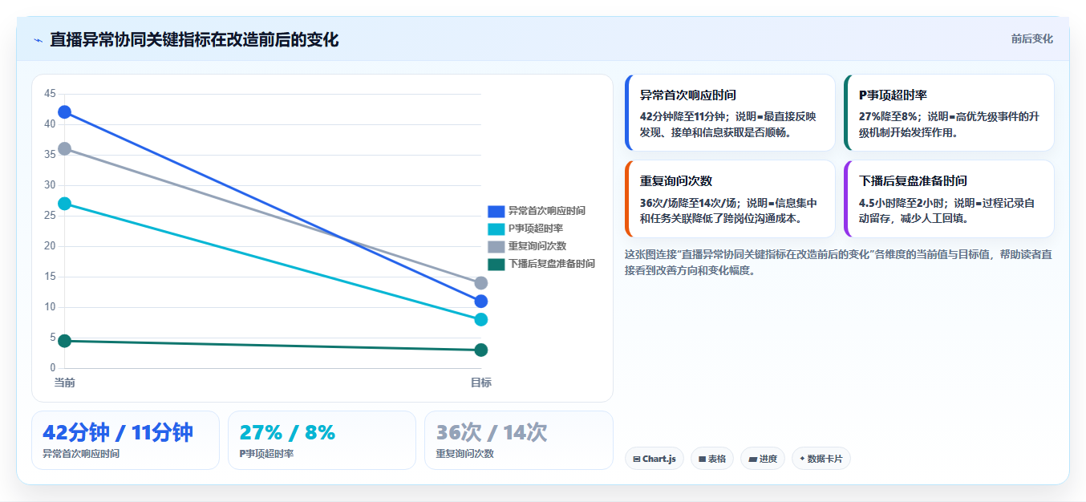
Task: Click the 进度 tag chip
Action: pyautogui.click(x=763, y=459)
